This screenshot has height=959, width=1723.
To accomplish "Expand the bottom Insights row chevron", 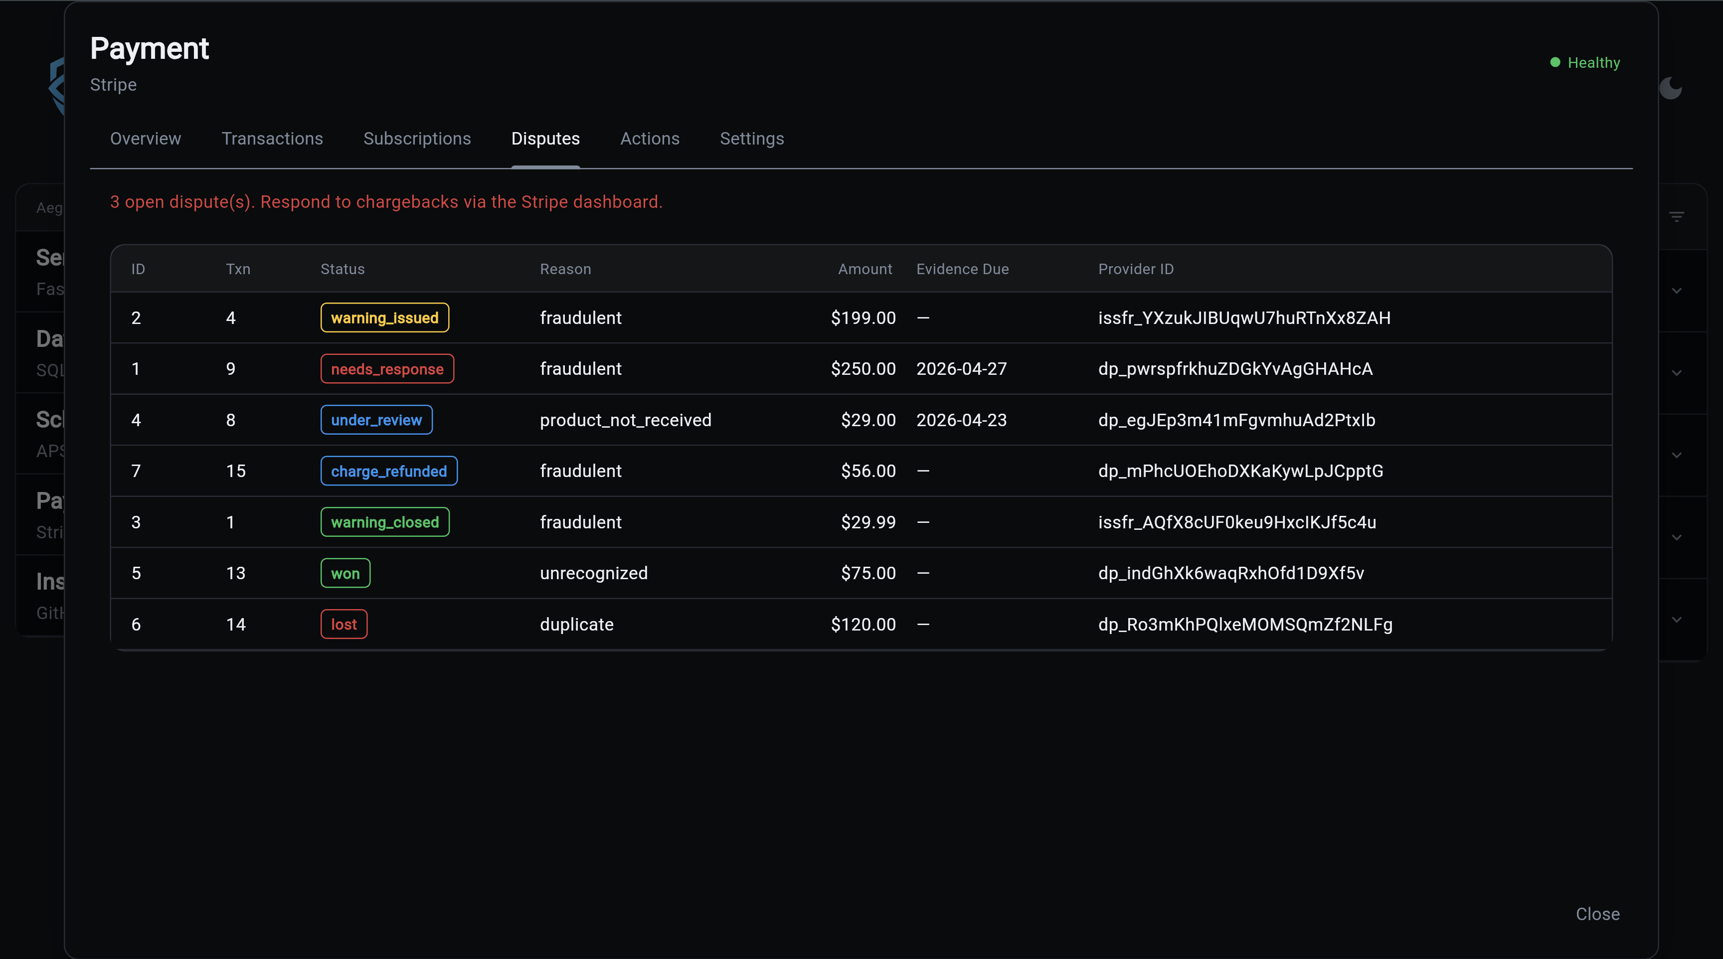I will point(1676,620).
